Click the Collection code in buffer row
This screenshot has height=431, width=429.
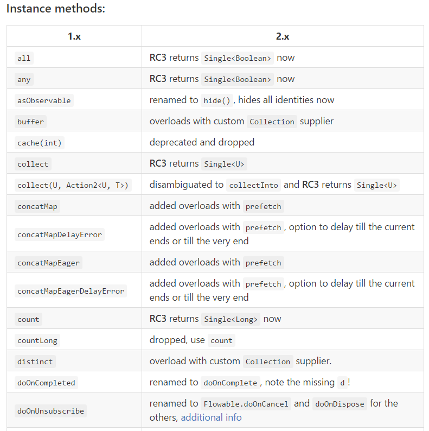point(272,122)
